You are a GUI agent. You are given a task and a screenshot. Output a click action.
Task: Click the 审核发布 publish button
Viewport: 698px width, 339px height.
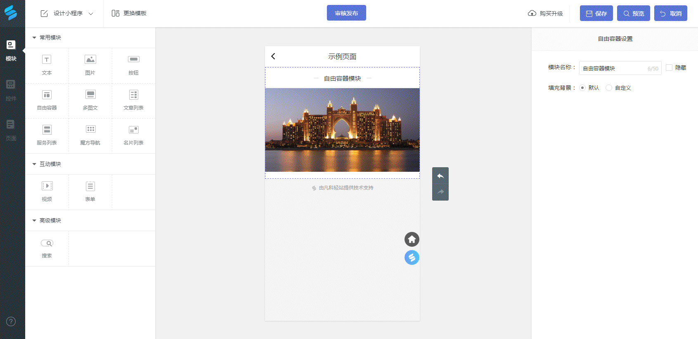[x=346, y=13]
